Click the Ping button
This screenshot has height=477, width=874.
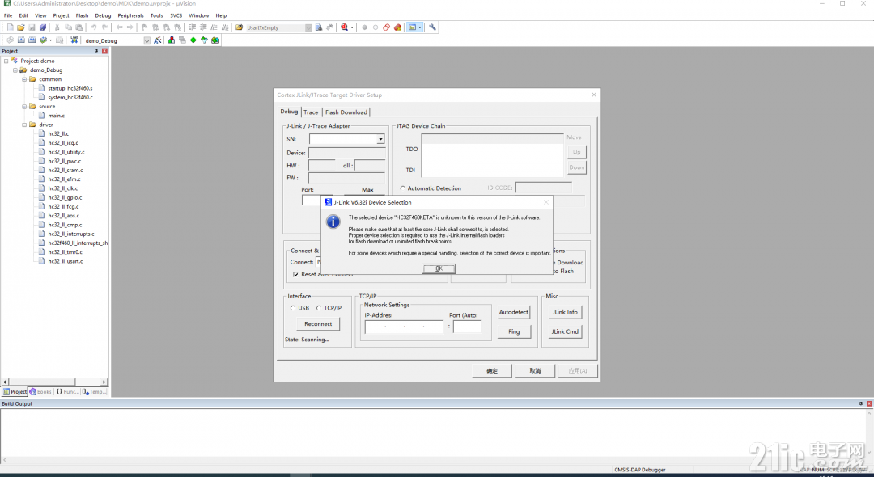coord(513,331)
